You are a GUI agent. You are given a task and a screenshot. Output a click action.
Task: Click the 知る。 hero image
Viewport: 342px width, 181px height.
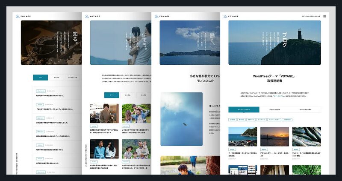tap(51, 43)
